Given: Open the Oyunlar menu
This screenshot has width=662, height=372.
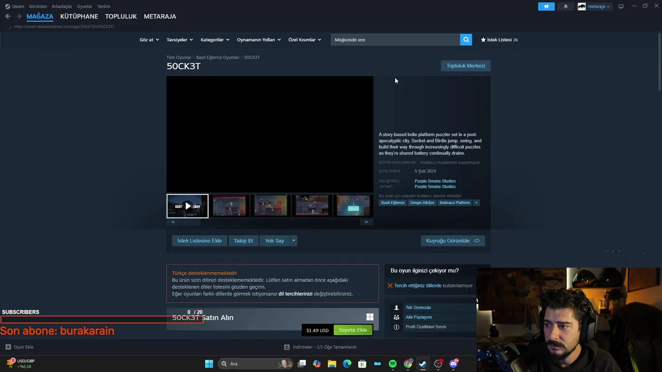Looking at the screenshot, I should click(x=84, y=6).
